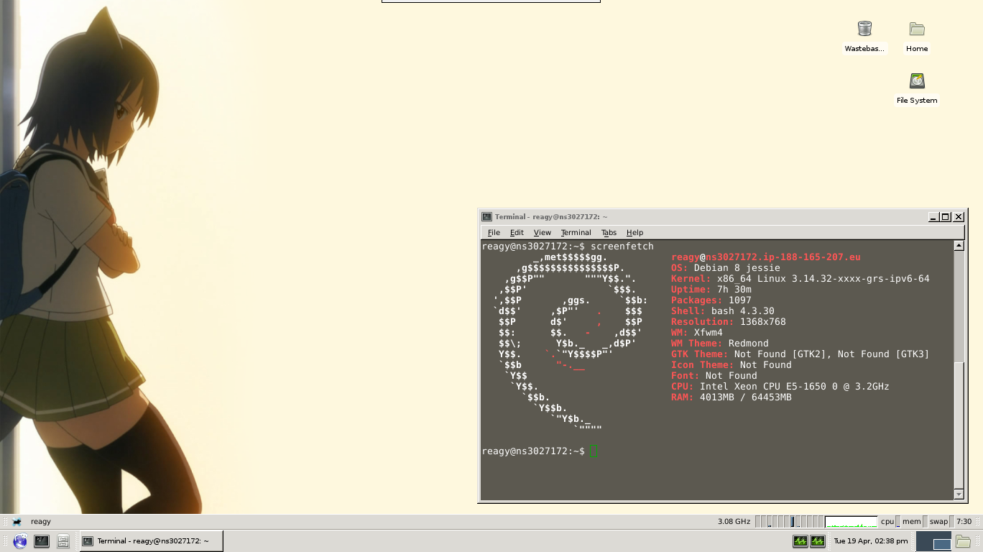Click the 3.08 GHz frequency readout
This screenshot has height=552, width=983.
[734, 522]
